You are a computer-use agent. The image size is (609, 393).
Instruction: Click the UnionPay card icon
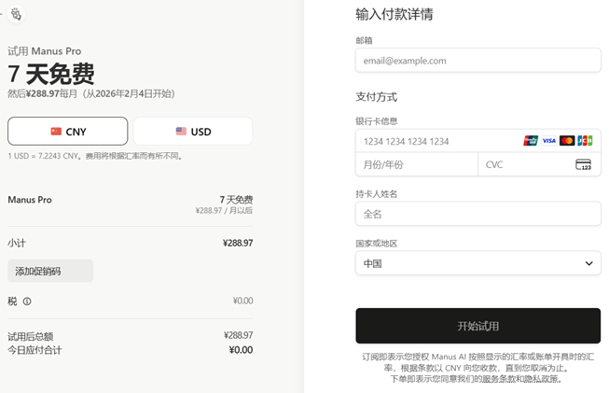tap(531, 141)
